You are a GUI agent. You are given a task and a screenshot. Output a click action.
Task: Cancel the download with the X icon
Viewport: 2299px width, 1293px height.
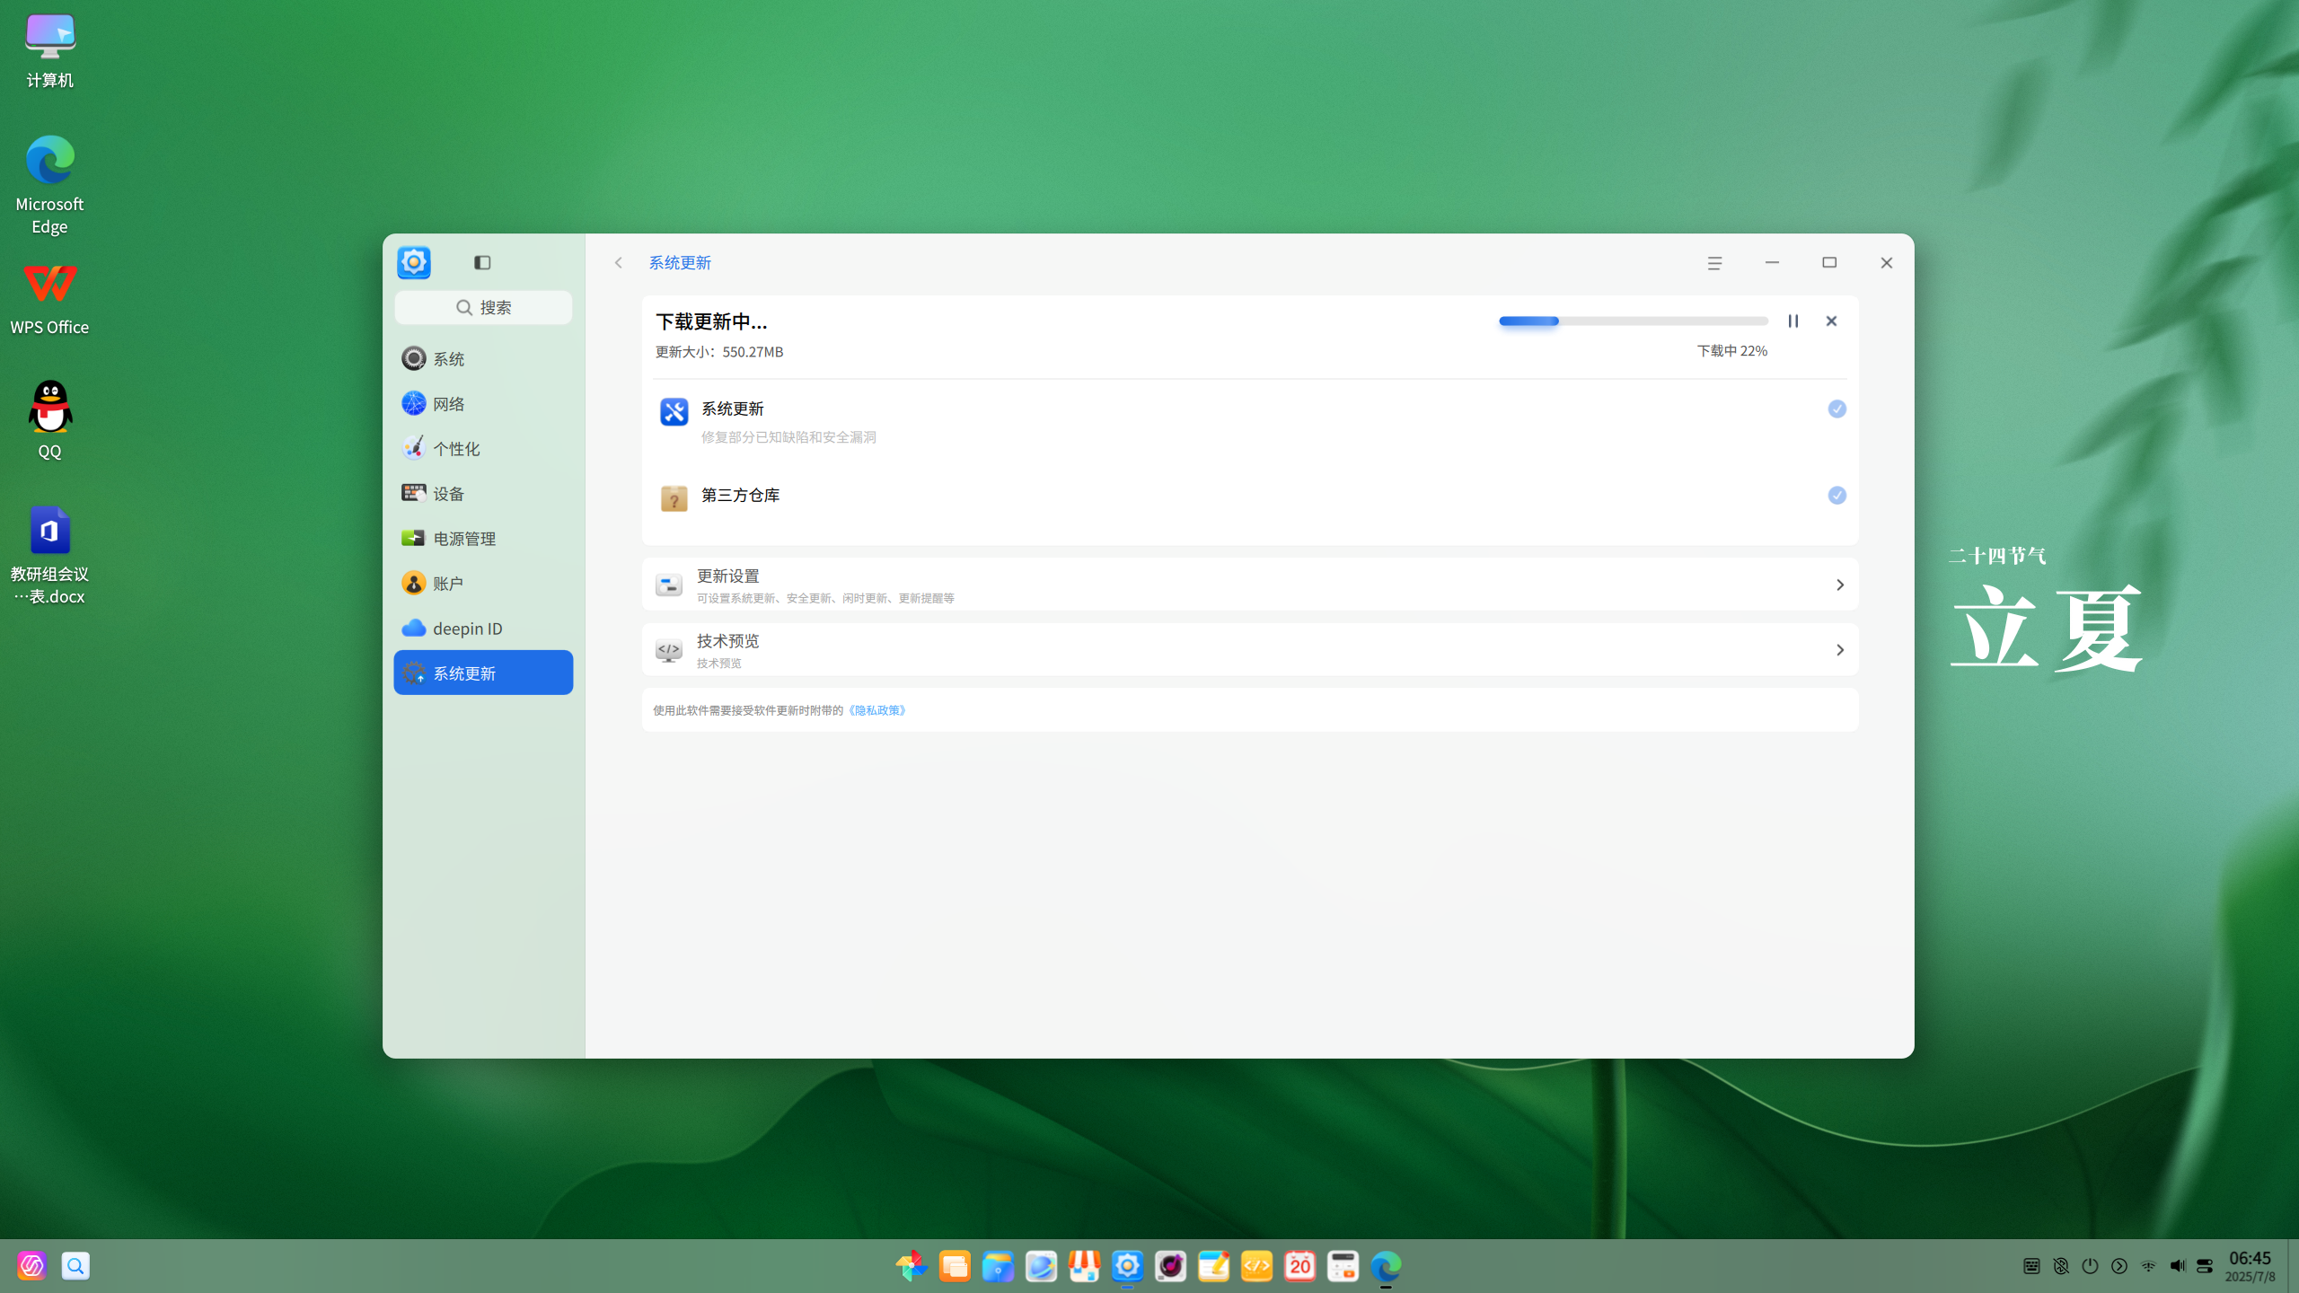1831,321
